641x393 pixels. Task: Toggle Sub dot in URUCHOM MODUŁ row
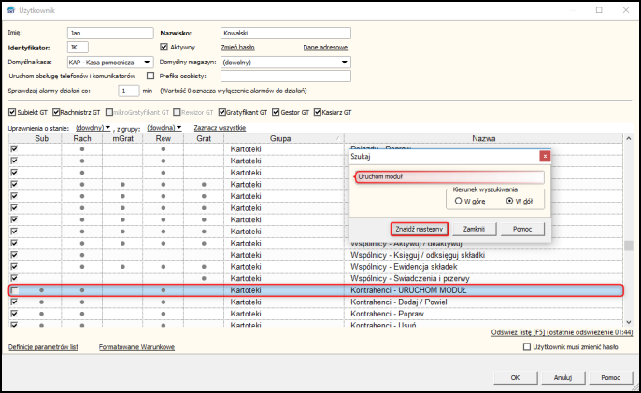(x=41, y=292)
